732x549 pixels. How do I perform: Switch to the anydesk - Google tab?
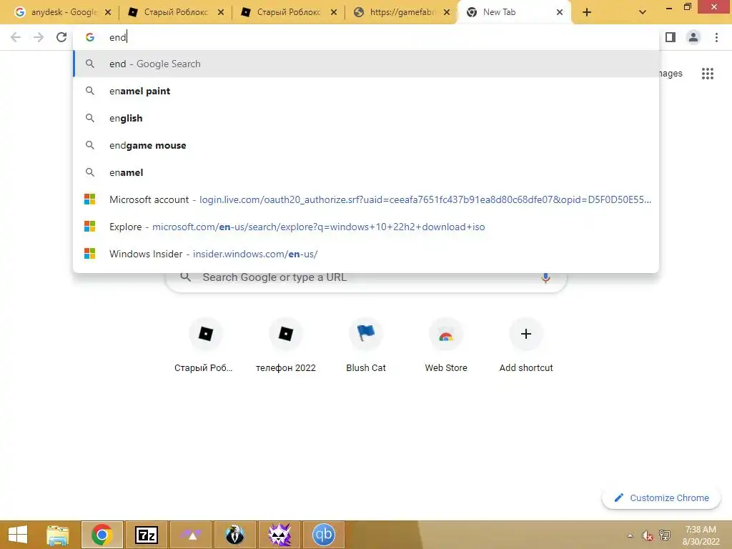pos(63,12)
